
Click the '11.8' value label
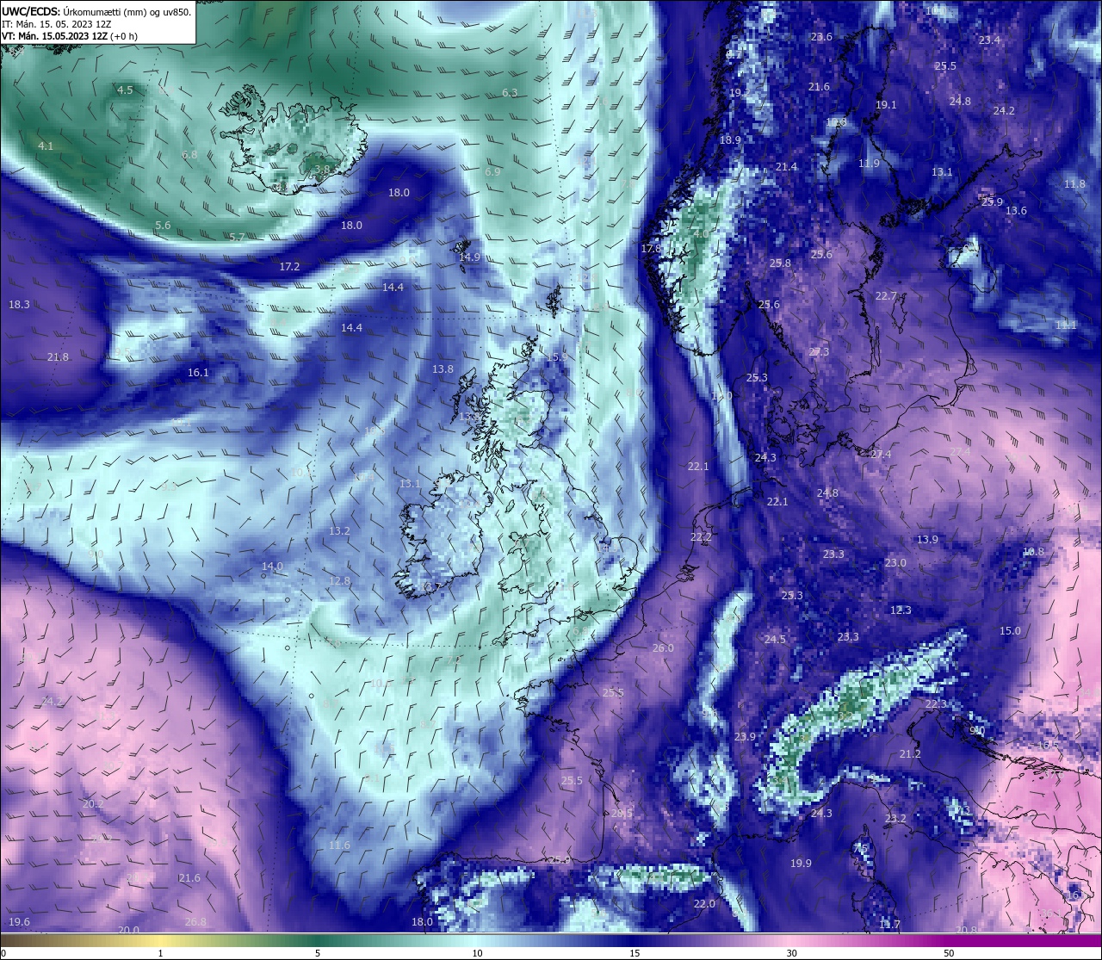click(x=1074, y=184)
